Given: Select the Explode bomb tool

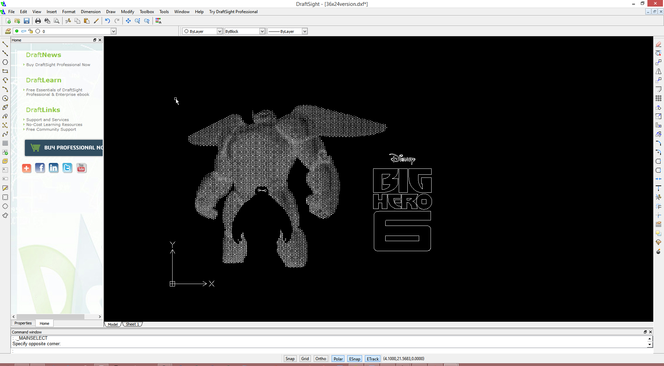Looking at the screenshot, I should [658, 251].
